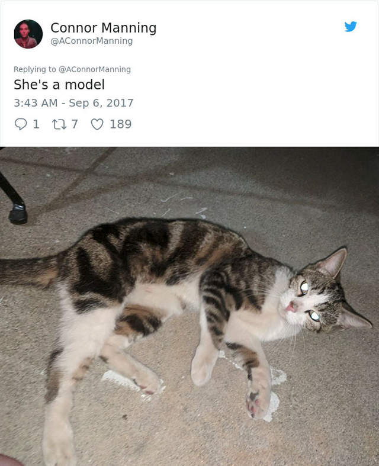Click the Connor Manning display name
Screen dimensions: 379x466
tap(104, 28)
